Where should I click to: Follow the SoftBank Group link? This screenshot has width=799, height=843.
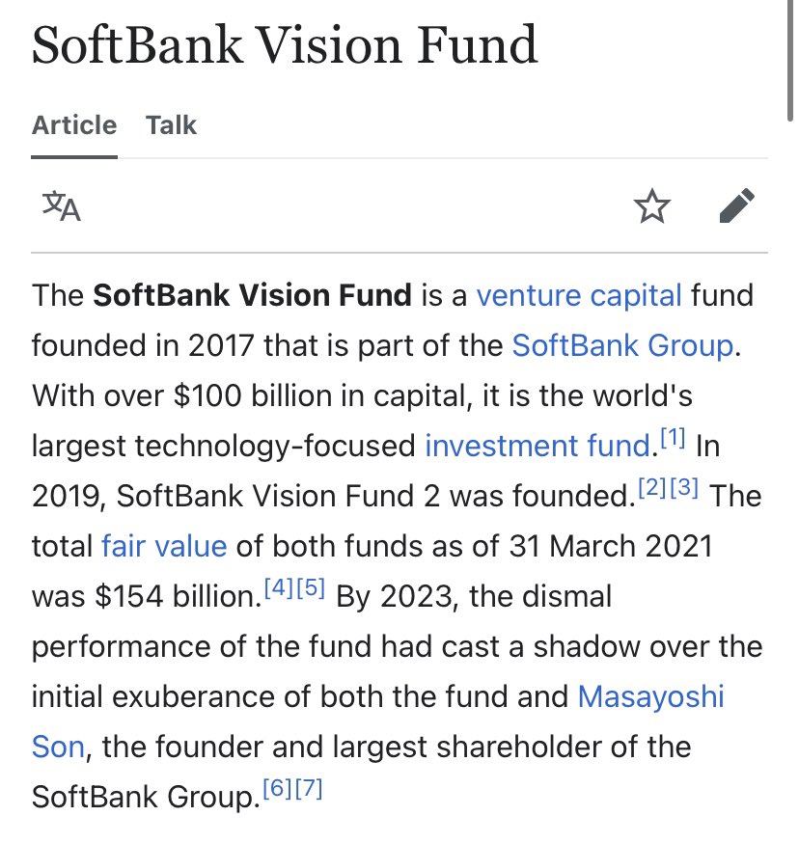coord(622,344)
